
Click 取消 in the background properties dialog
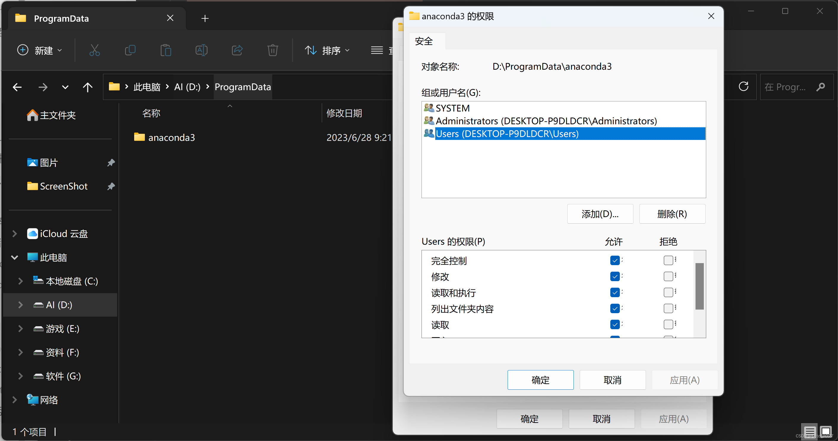click(602, 419)
